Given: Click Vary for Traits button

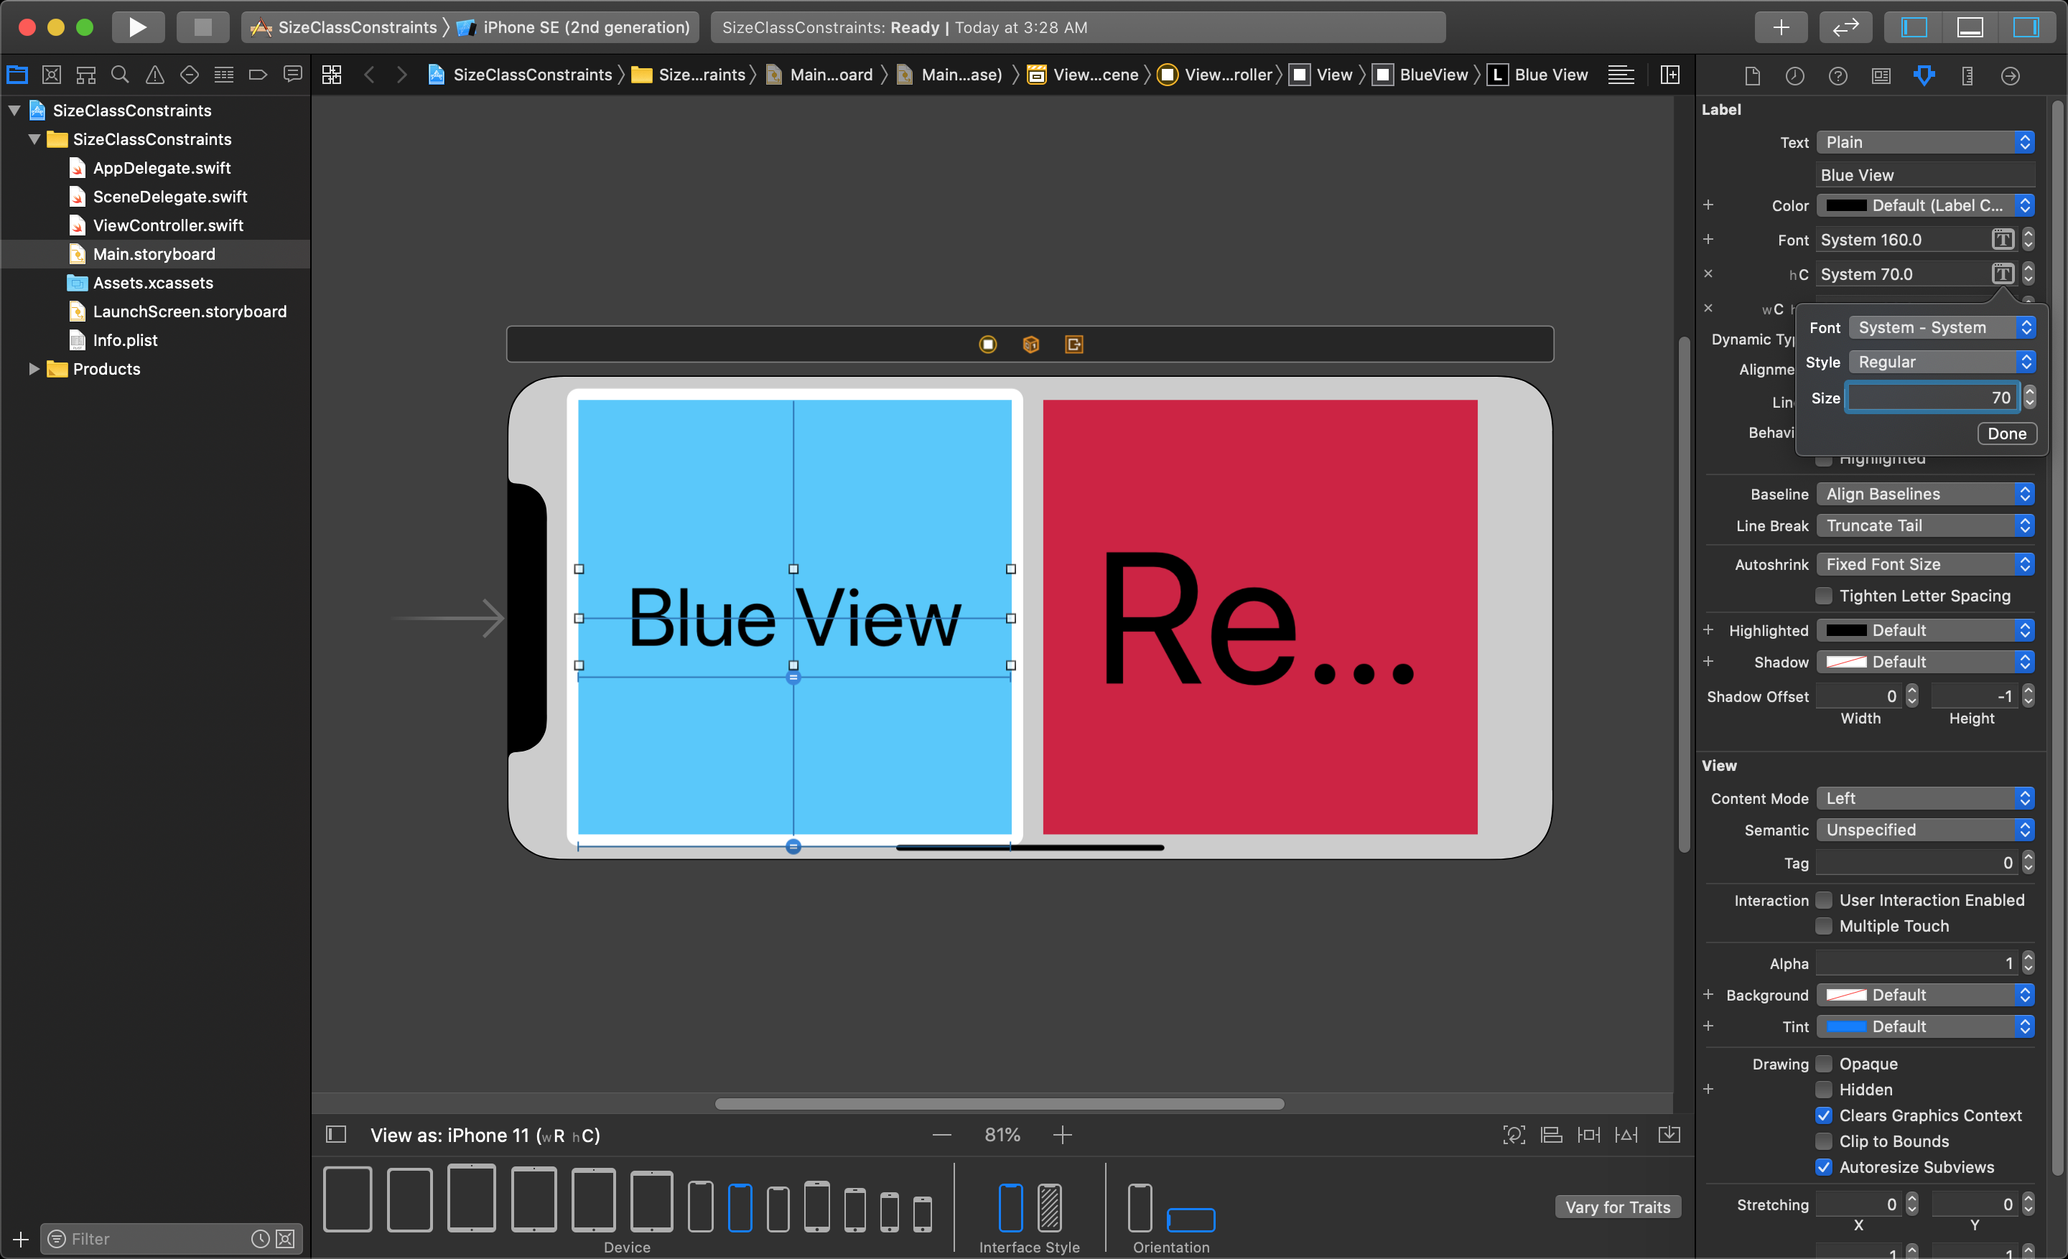Looking at the screenshot, I should [1617, 1206].
